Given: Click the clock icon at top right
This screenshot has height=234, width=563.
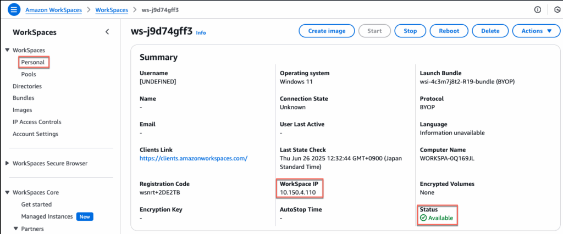Looking at the screenshot, I should (555, 10).
